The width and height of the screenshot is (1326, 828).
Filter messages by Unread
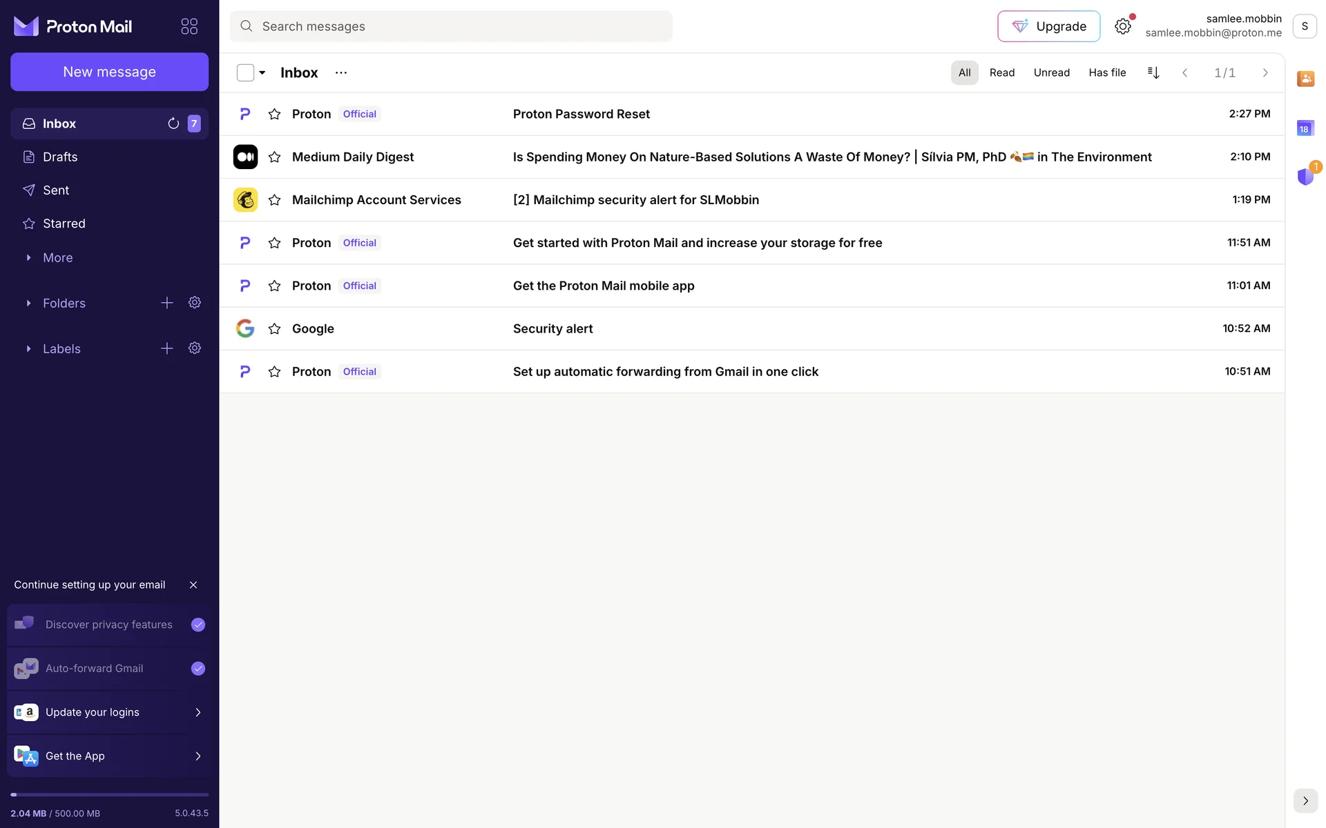pyautogui.click(x=1051, y=72)
